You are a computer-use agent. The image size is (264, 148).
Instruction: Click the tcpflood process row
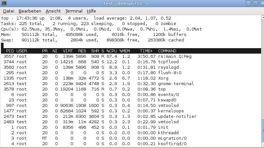pyautogui.click(x=131, y=62)
